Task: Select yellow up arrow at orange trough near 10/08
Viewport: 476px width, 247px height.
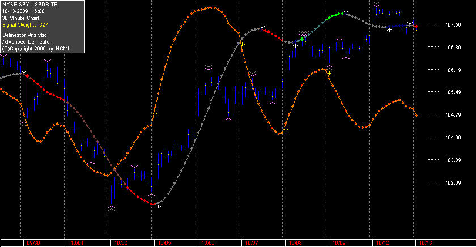Action: tap(286, 130)
